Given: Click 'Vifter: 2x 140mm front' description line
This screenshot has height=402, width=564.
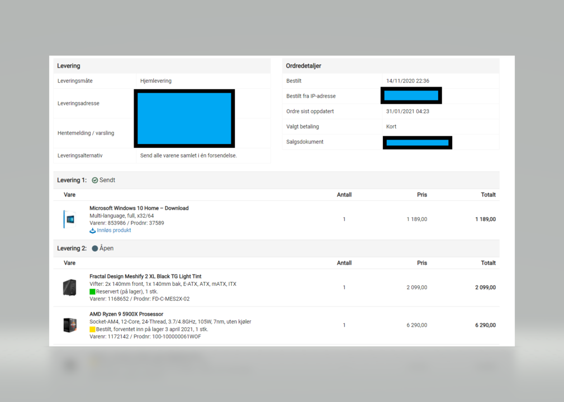Looking at the screenshot, I should [x=163, y=284].
